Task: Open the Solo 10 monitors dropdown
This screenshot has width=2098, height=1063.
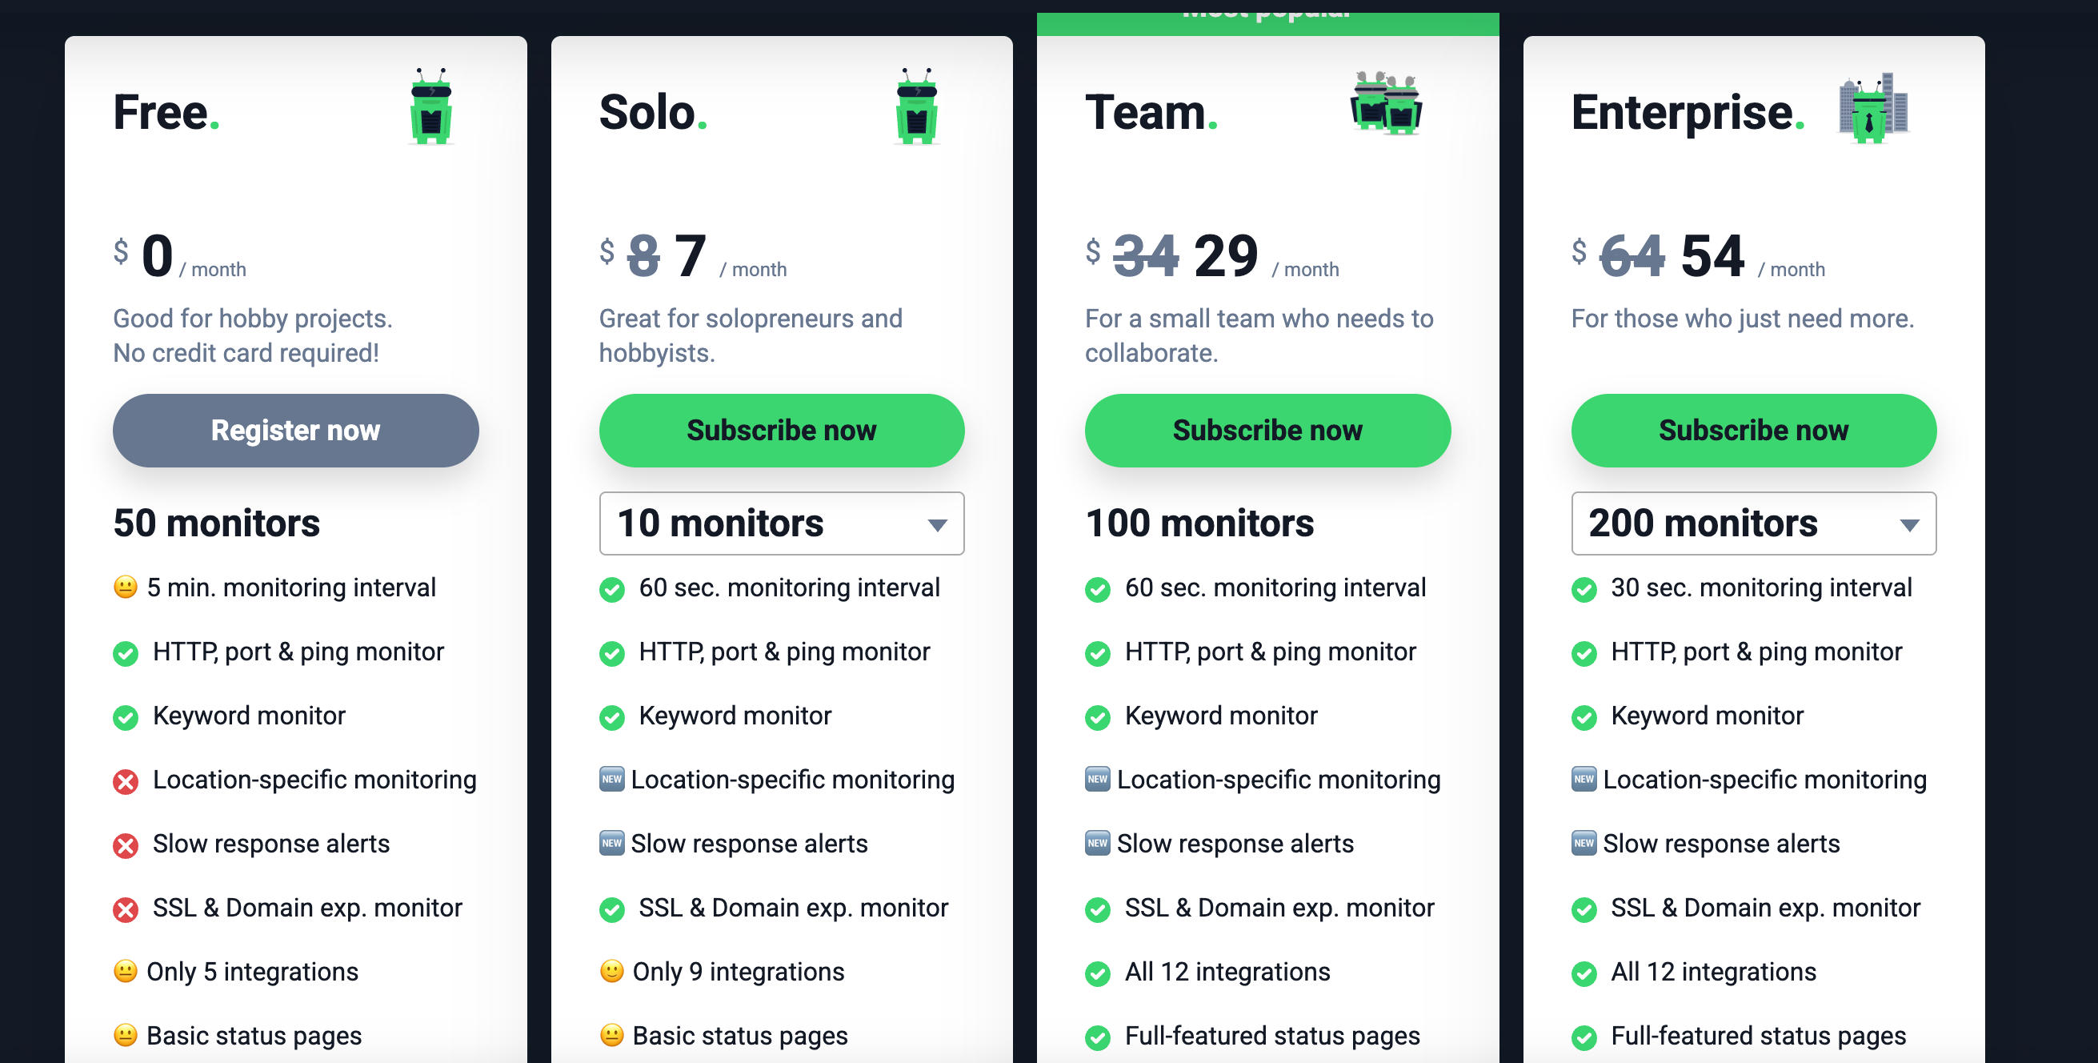Action: click(780, 523)
